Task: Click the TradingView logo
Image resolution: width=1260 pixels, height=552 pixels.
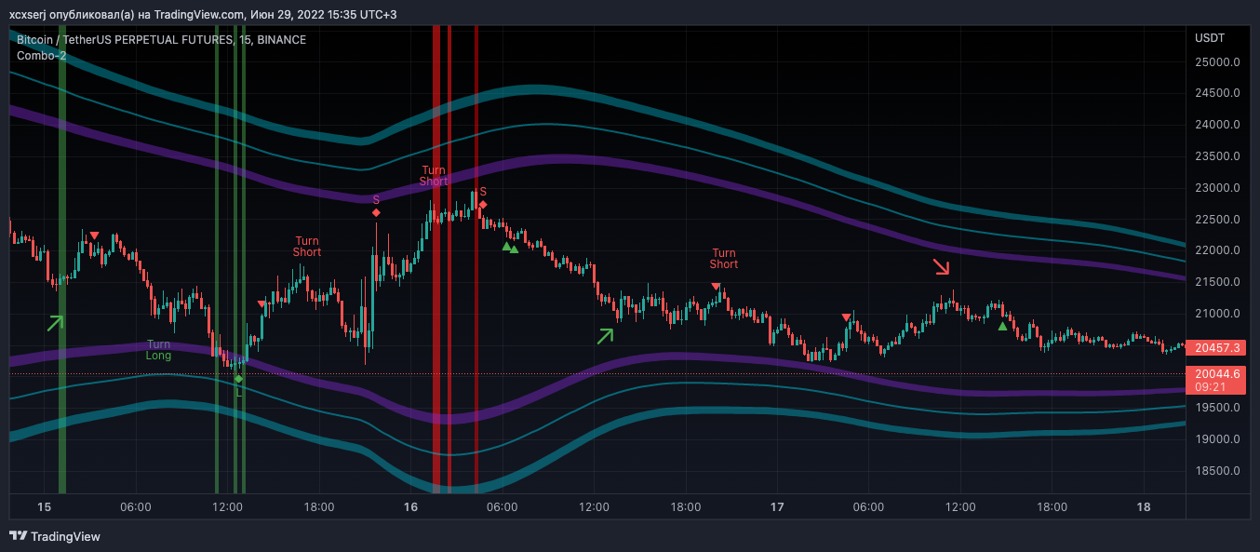Action: click(54, 536)
